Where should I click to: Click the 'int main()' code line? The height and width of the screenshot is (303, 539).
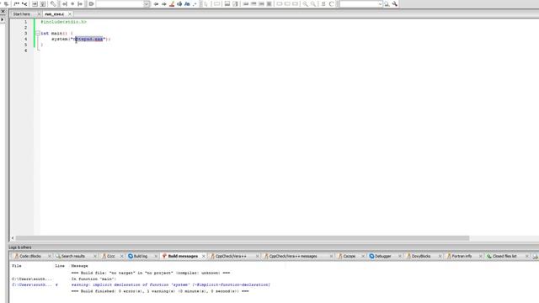click(56, 34)
